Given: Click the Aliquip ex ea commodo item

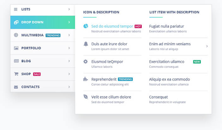Looking at the screenshot, I should [169, 79].
